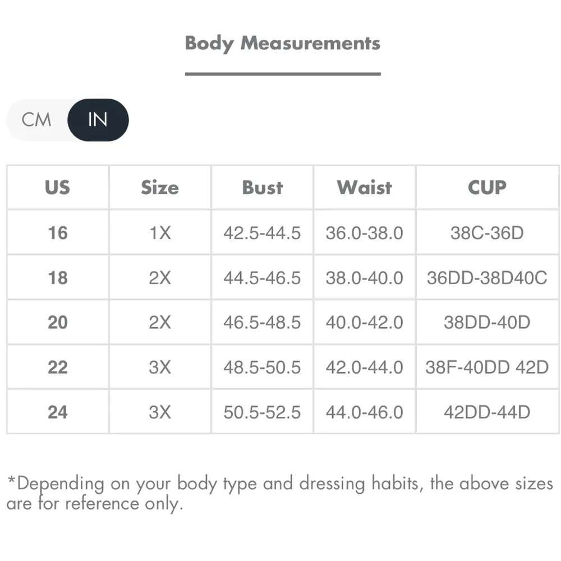The height and width of the screenshot is (561, 561).
Task: Click the US column header
Action: pos(57,187)
